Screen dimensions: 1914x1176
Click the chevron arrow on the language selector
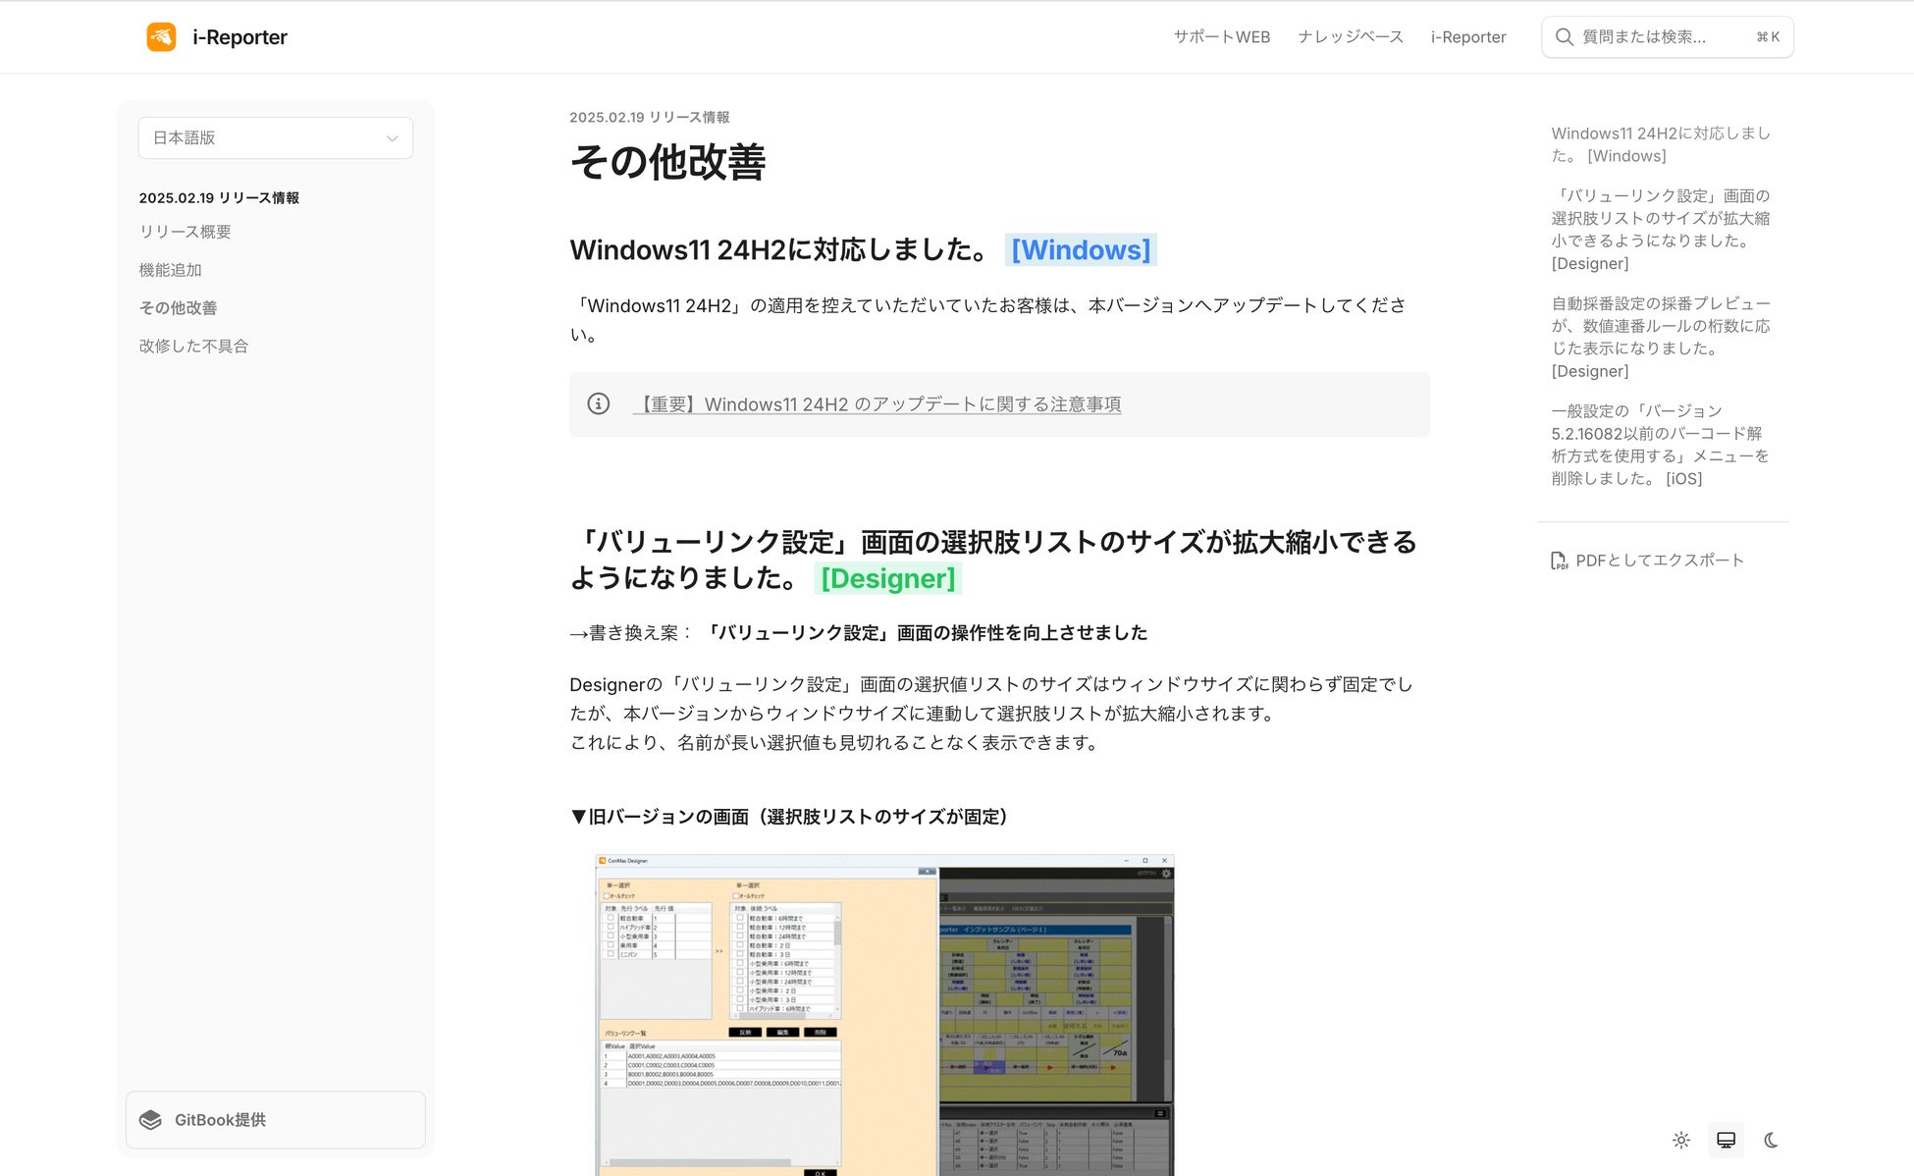(392, 138)
